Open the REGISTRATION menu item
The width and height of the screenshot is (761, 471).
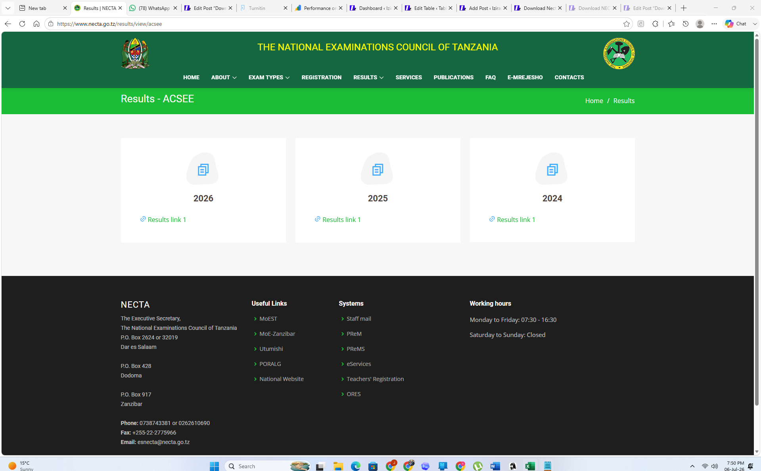click(321, 77)
